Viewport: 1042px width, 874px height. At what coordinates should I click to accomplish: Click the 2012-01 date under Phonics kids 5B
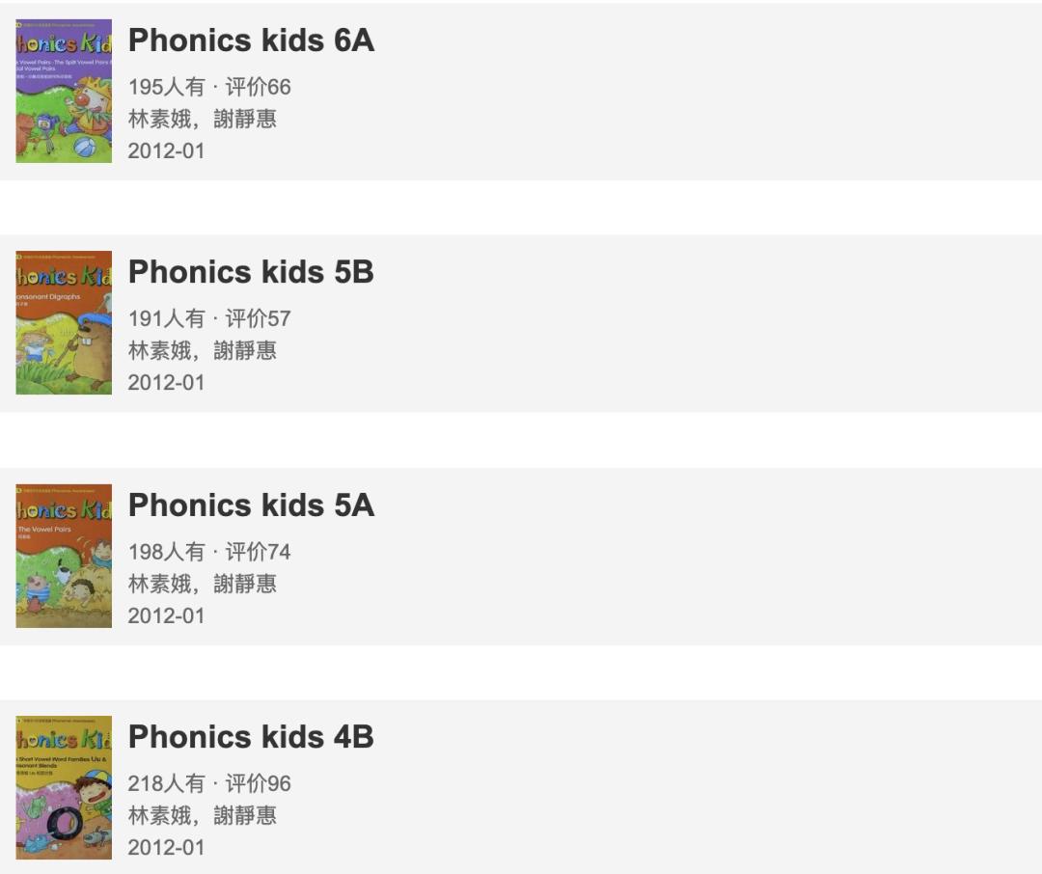[x=167, y=382]
